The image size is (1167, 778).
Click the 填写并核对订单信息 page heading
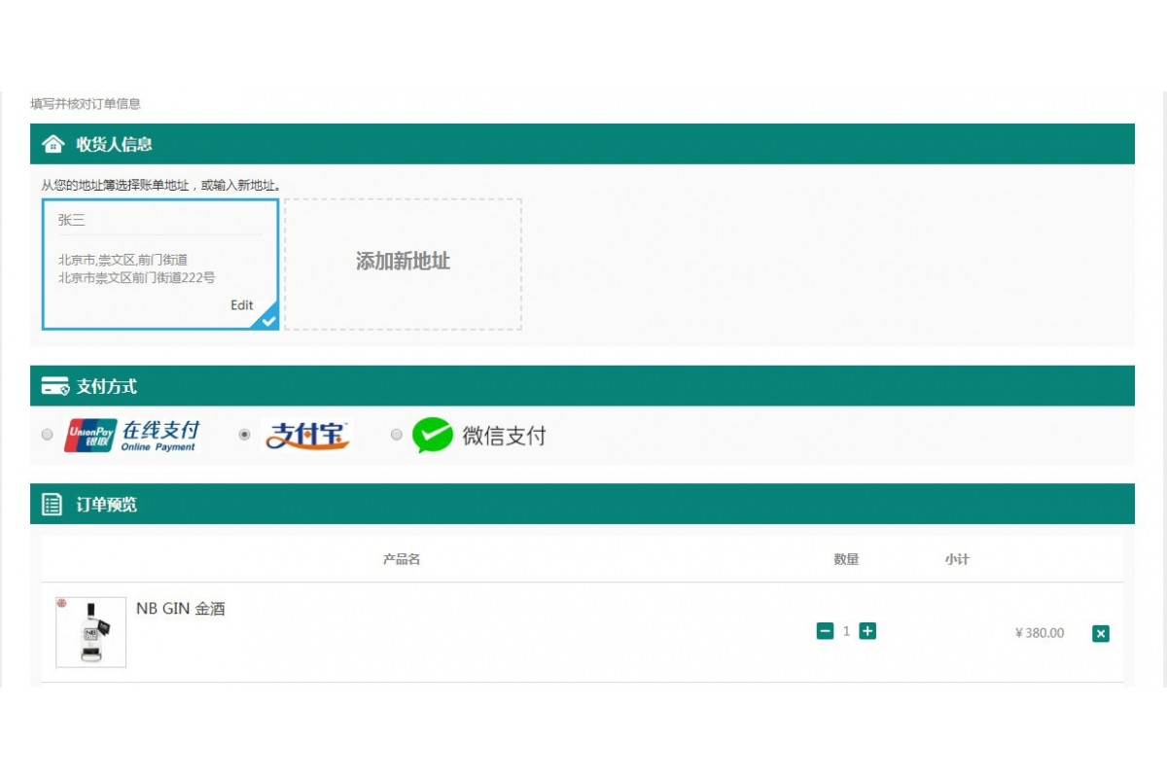pyautogui.click(x=86, y=104)
